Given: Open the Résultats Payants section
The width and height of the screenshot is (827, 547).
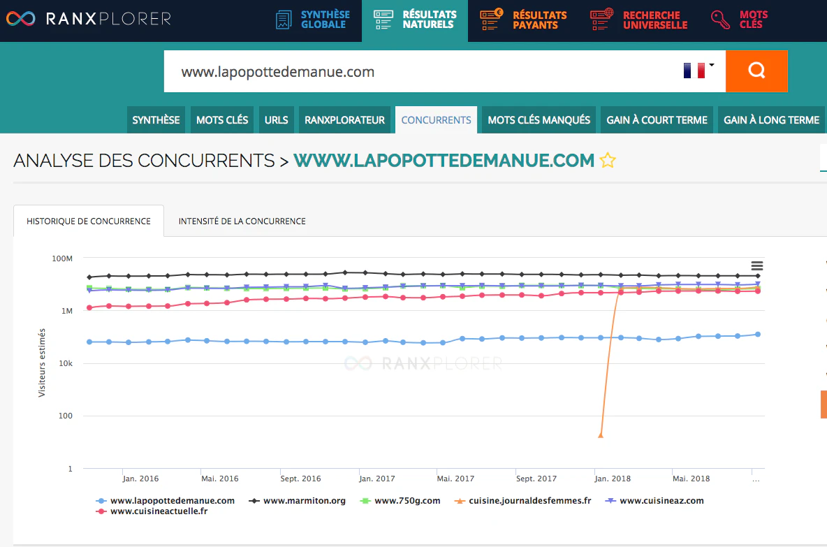Looking at the screenshot, I should pos(524,20).
